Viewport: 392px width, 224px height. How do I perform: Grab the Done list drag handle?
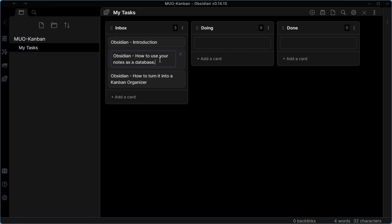coord(283,28)
